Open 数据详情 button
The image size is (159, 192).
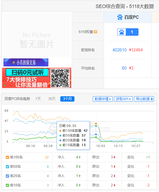(103, 99)
